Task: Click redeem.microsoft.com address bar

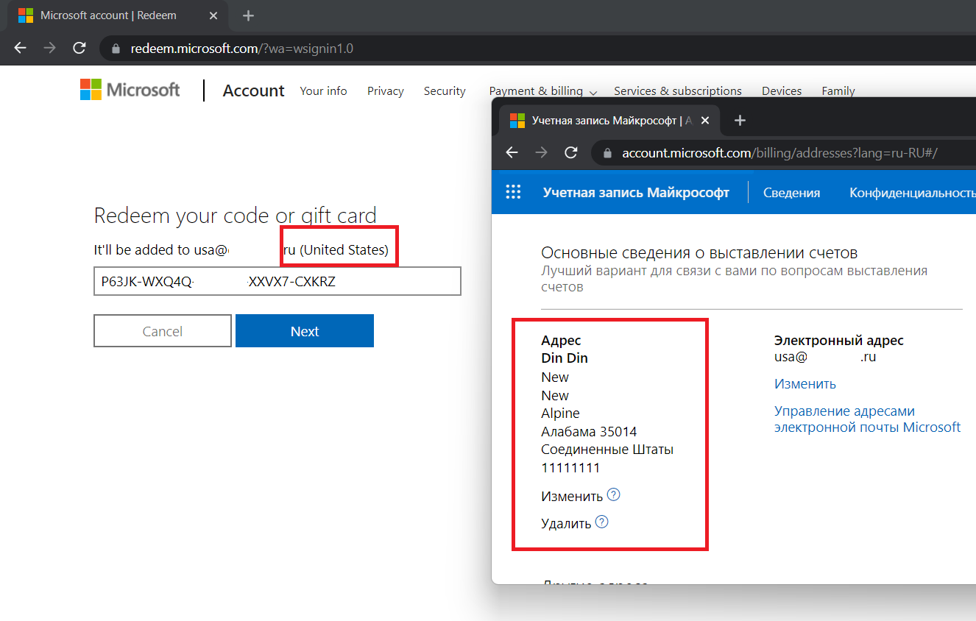Action: click(537, 49)
